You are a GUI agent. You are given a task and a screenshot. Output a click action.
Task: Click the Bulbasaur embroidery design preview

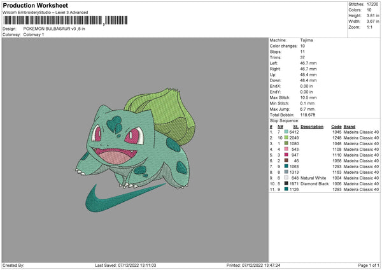[135, 150]
